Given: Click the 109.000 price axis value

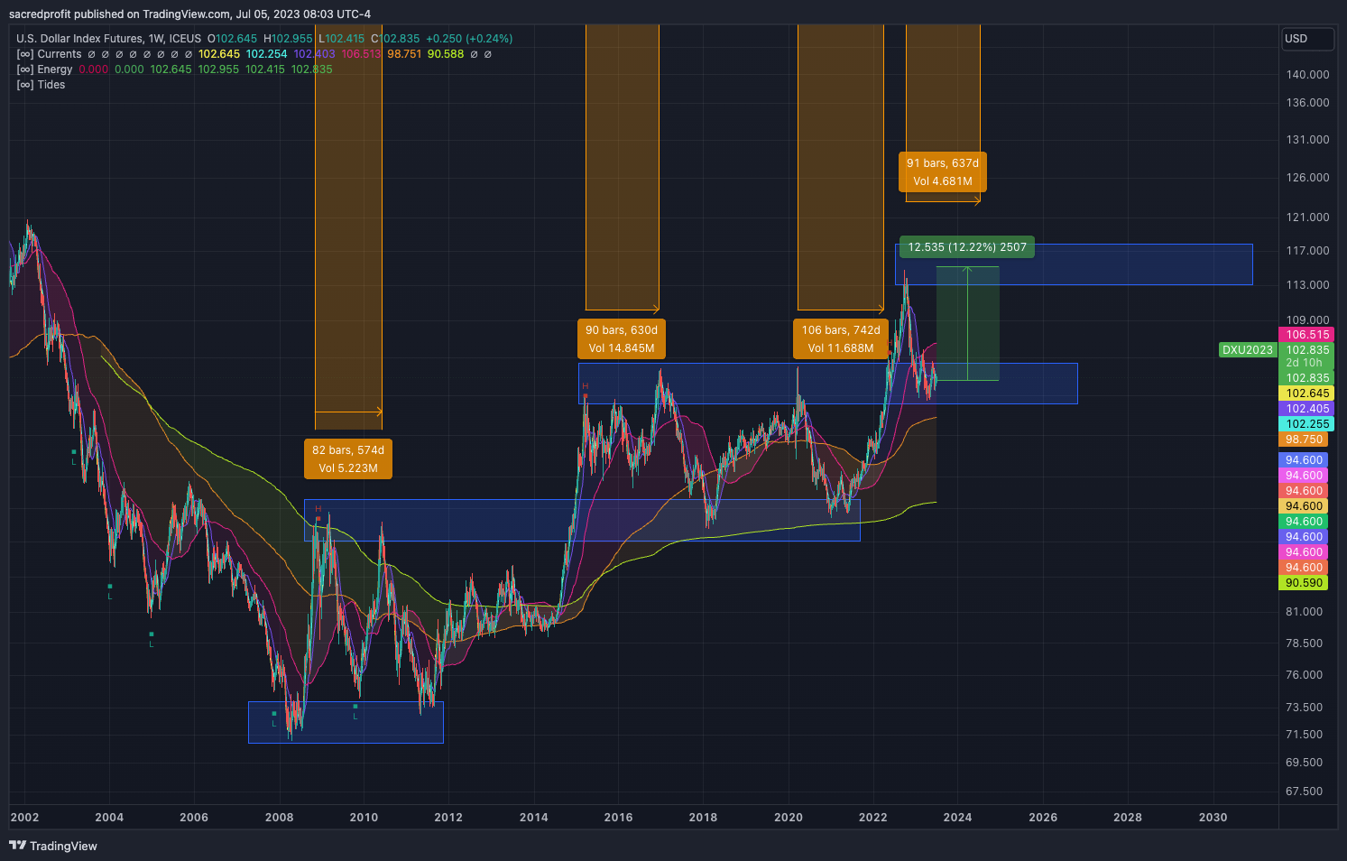Looking at the screenshot, I should 1307,320.
